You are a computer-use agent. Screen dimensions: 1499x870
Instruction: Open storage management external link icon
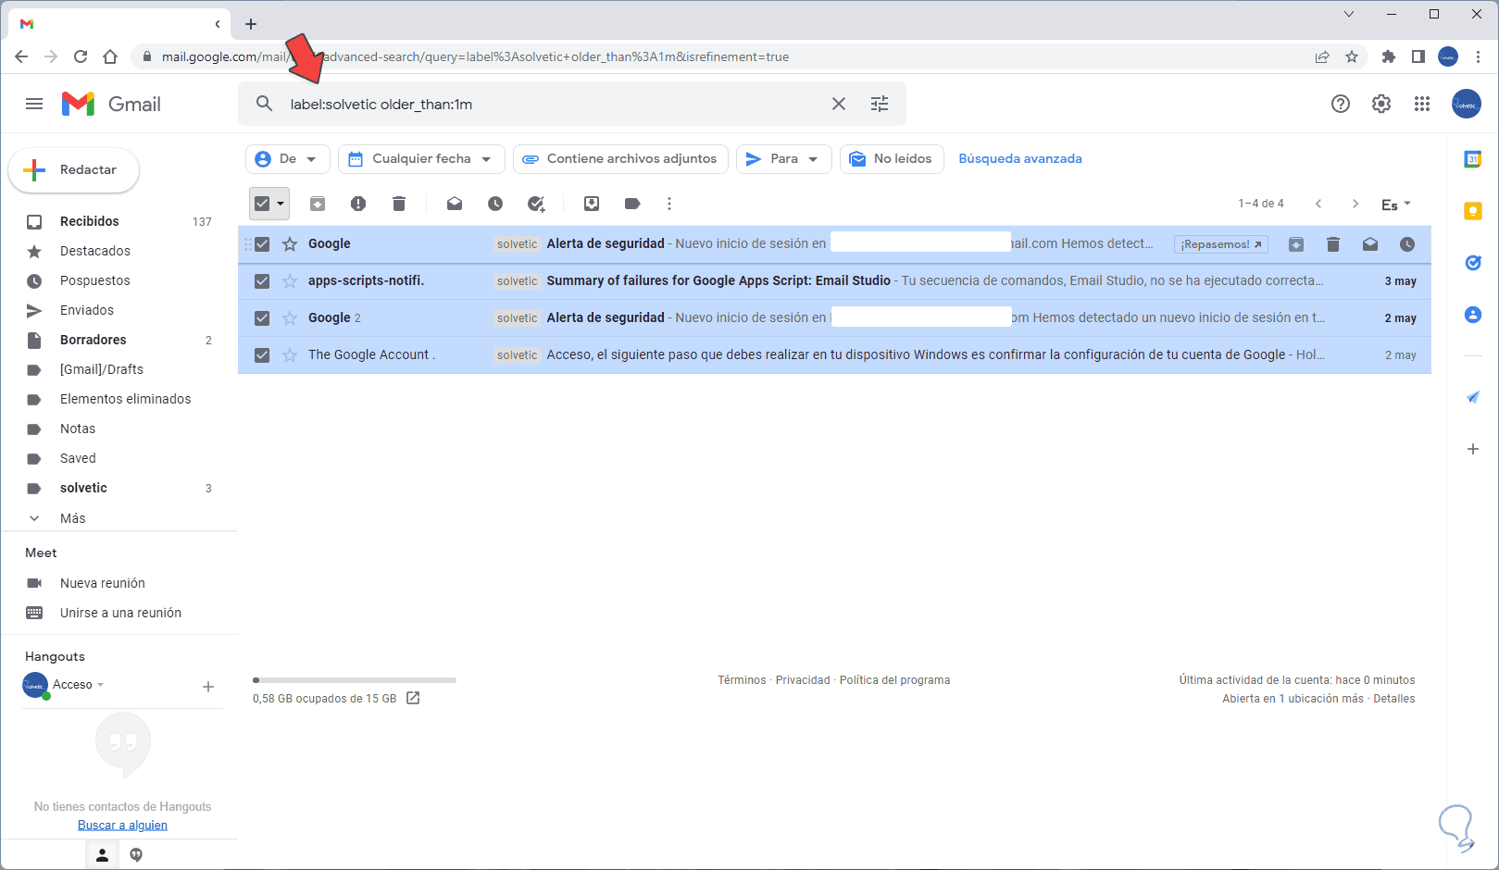[413, 698]
